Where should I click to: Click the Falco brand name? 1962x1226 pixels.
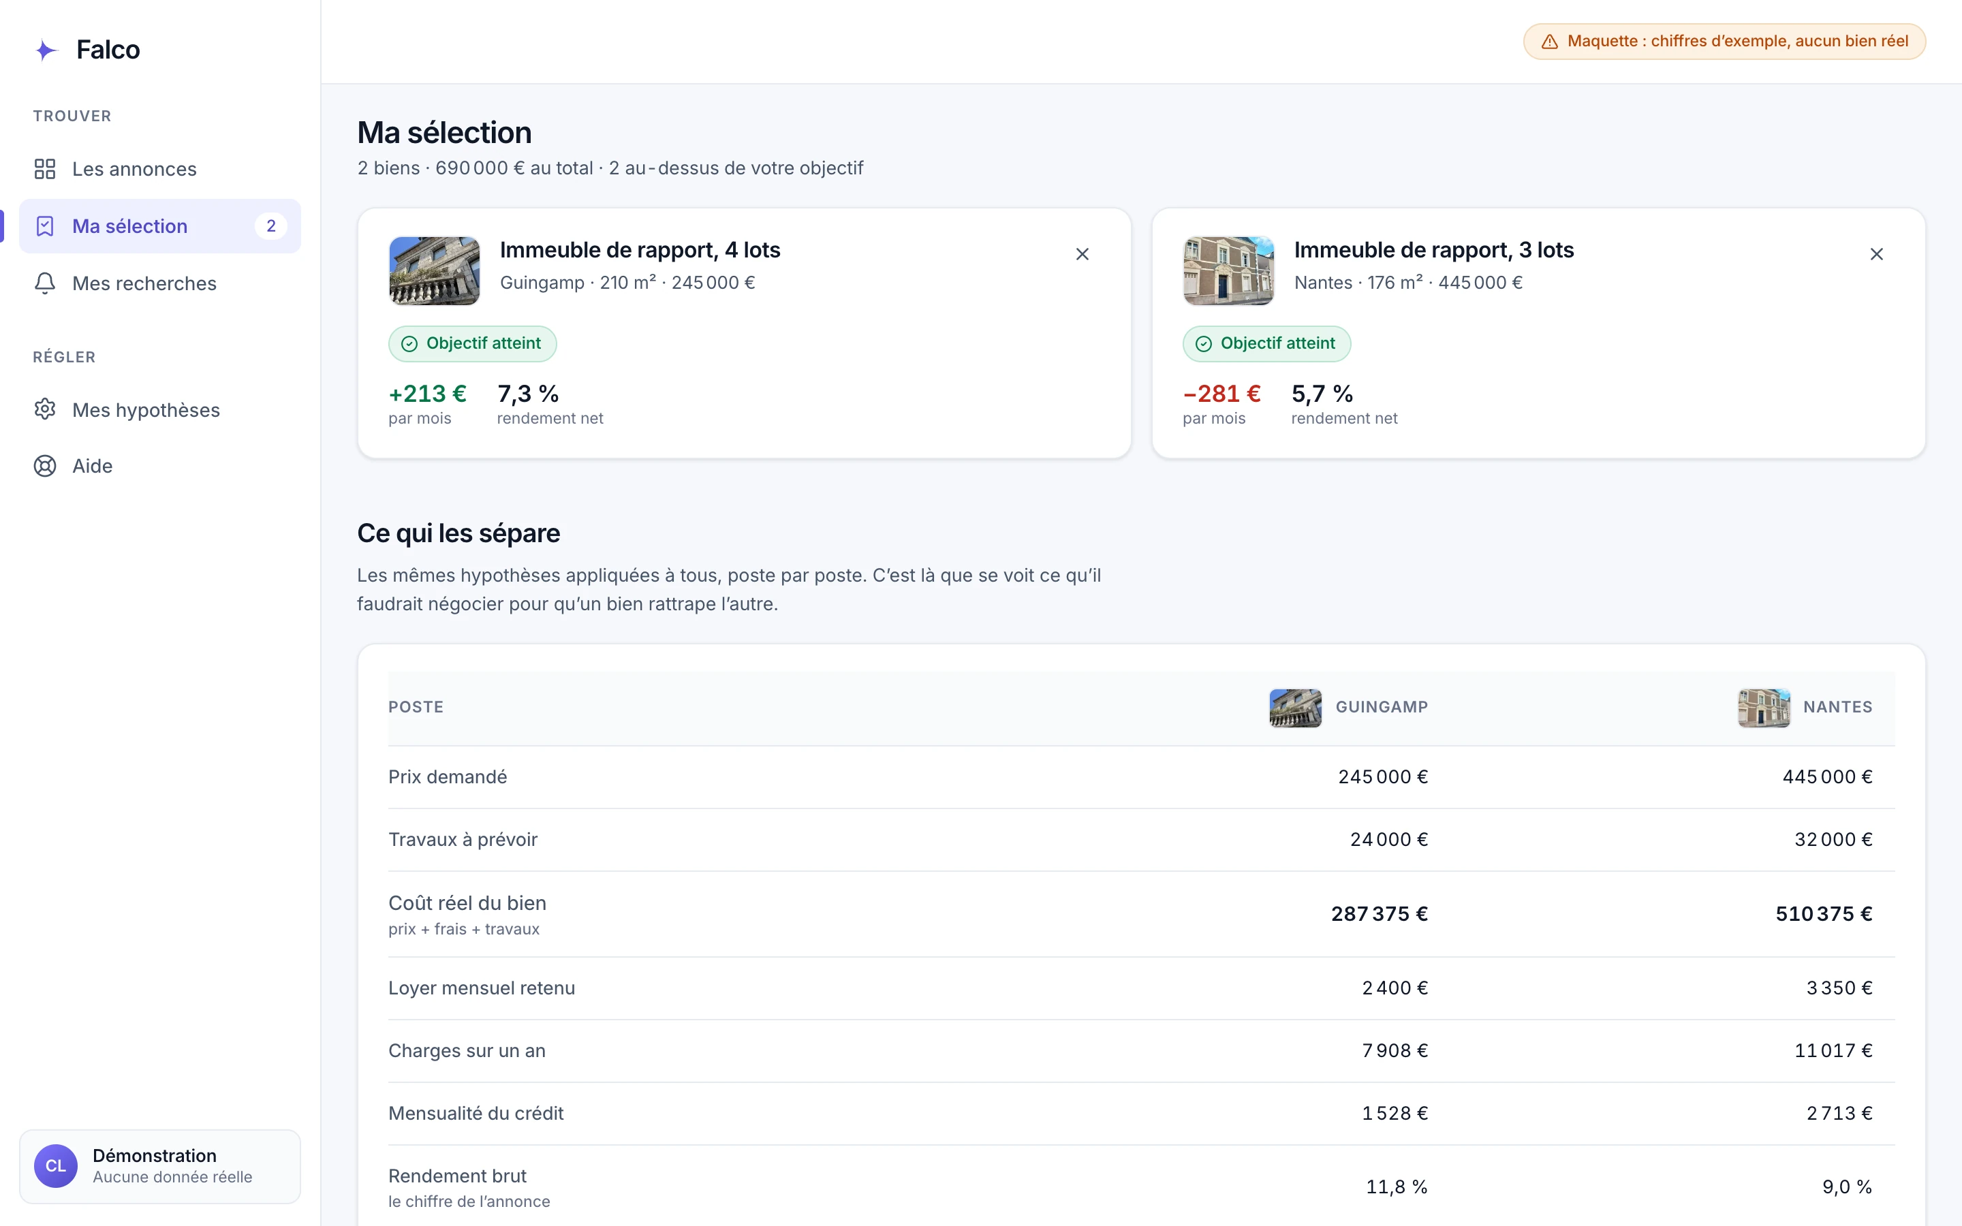pyautogui.click(x=108, y=50)
